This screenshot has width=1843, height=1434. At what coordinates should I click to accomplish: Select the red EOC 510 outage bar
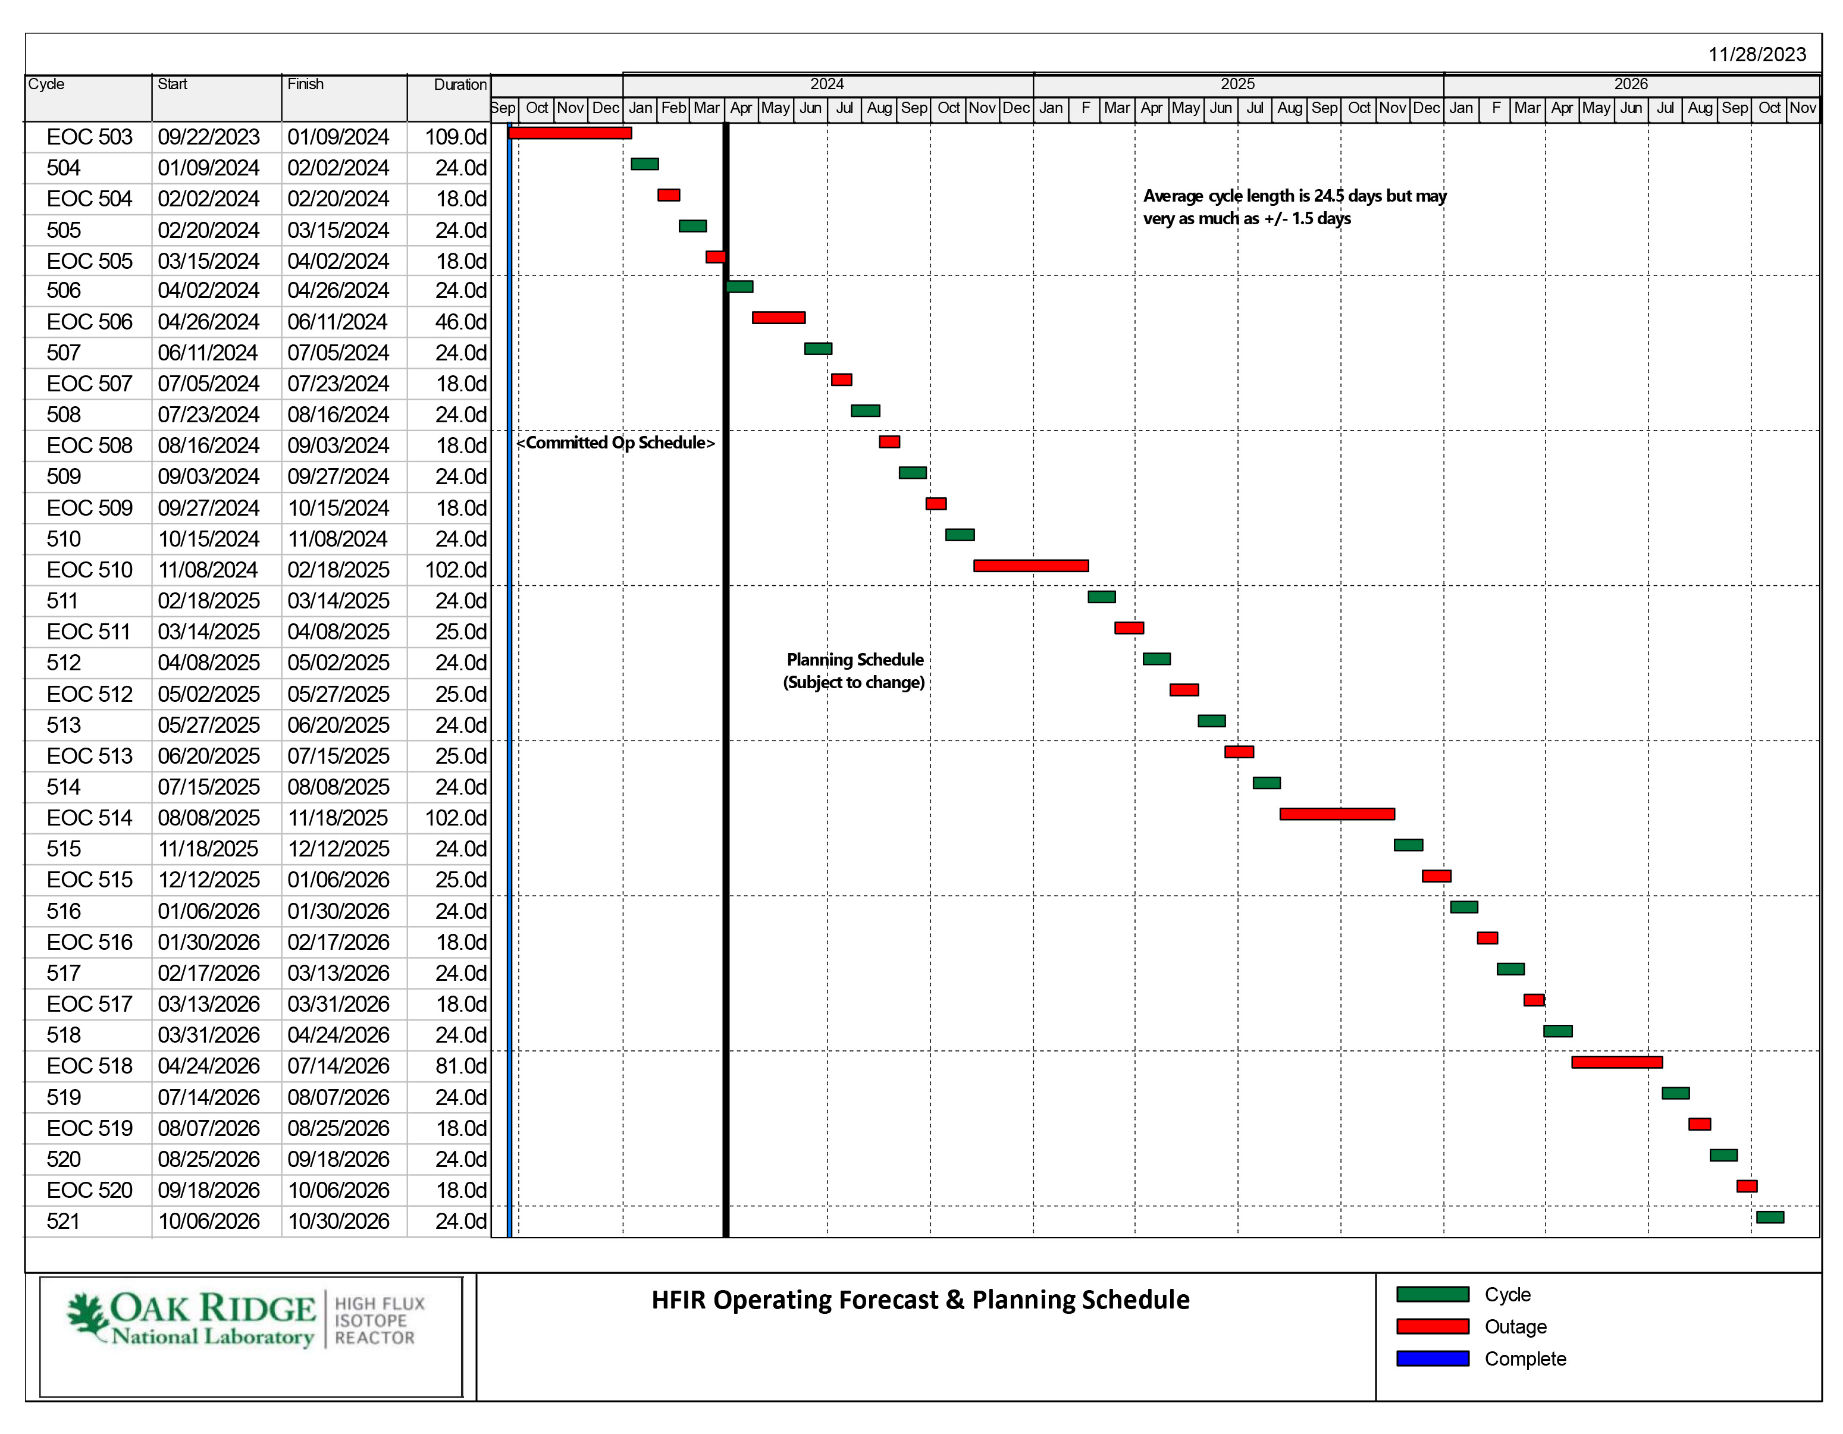(x=1031, y=566)
